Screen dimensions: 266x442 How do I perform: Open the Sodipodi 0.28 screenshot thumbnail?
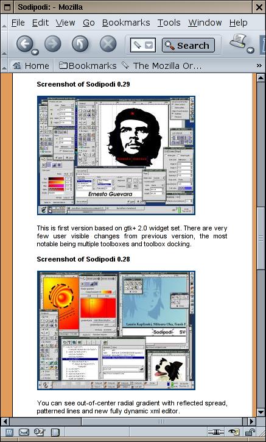(116, 330)
